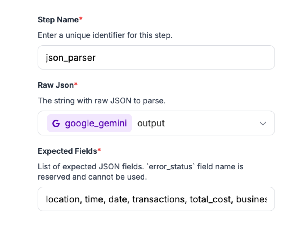Click the Step Name input field
Image resolution: width=289 pixels, height=227 pixels.
156,58
